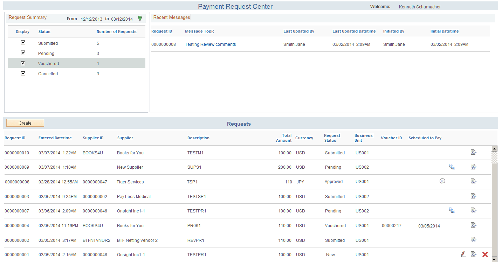The image size is (502, 266).
Task: View lifecycle icon for request 0000000010
Action: [474, 152]
